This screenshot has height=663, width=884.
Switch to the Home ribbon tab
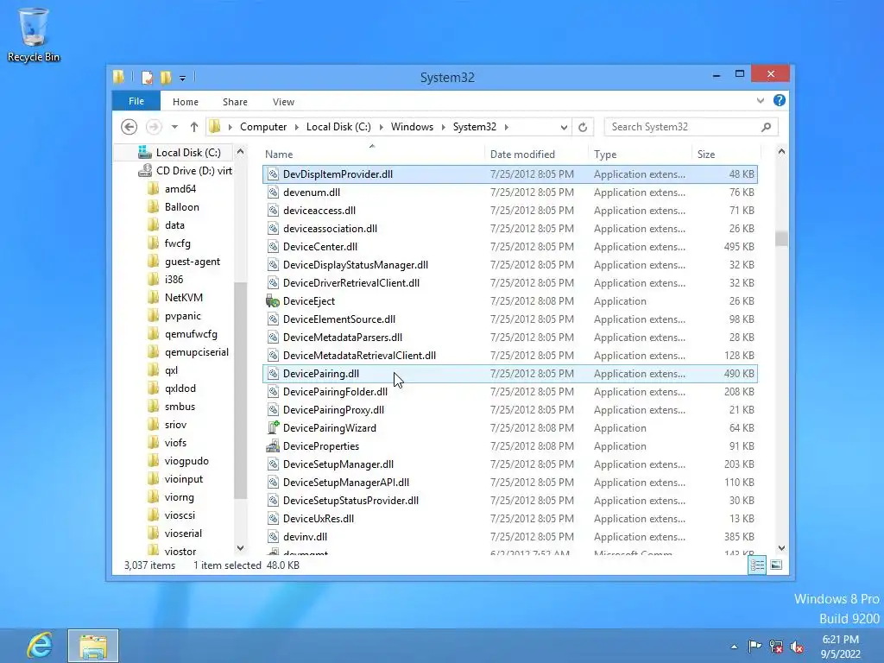click(186, 102)
